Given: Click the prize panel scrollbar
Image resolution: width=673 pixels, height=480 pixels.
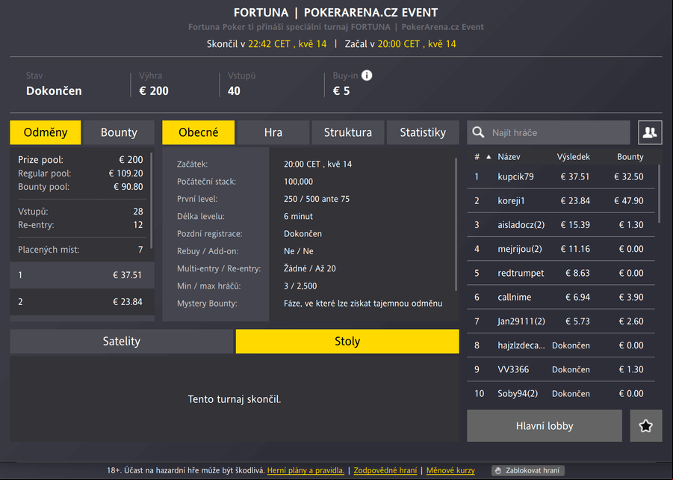Looking at the screenshot, I should (152, 200).
